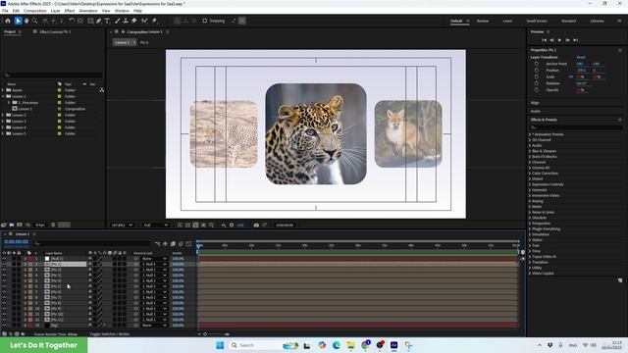Open viewer resolution dropdown showing Full
This screenshot has height=353, width=628.
pyautogui.click(x=156, y=225)
